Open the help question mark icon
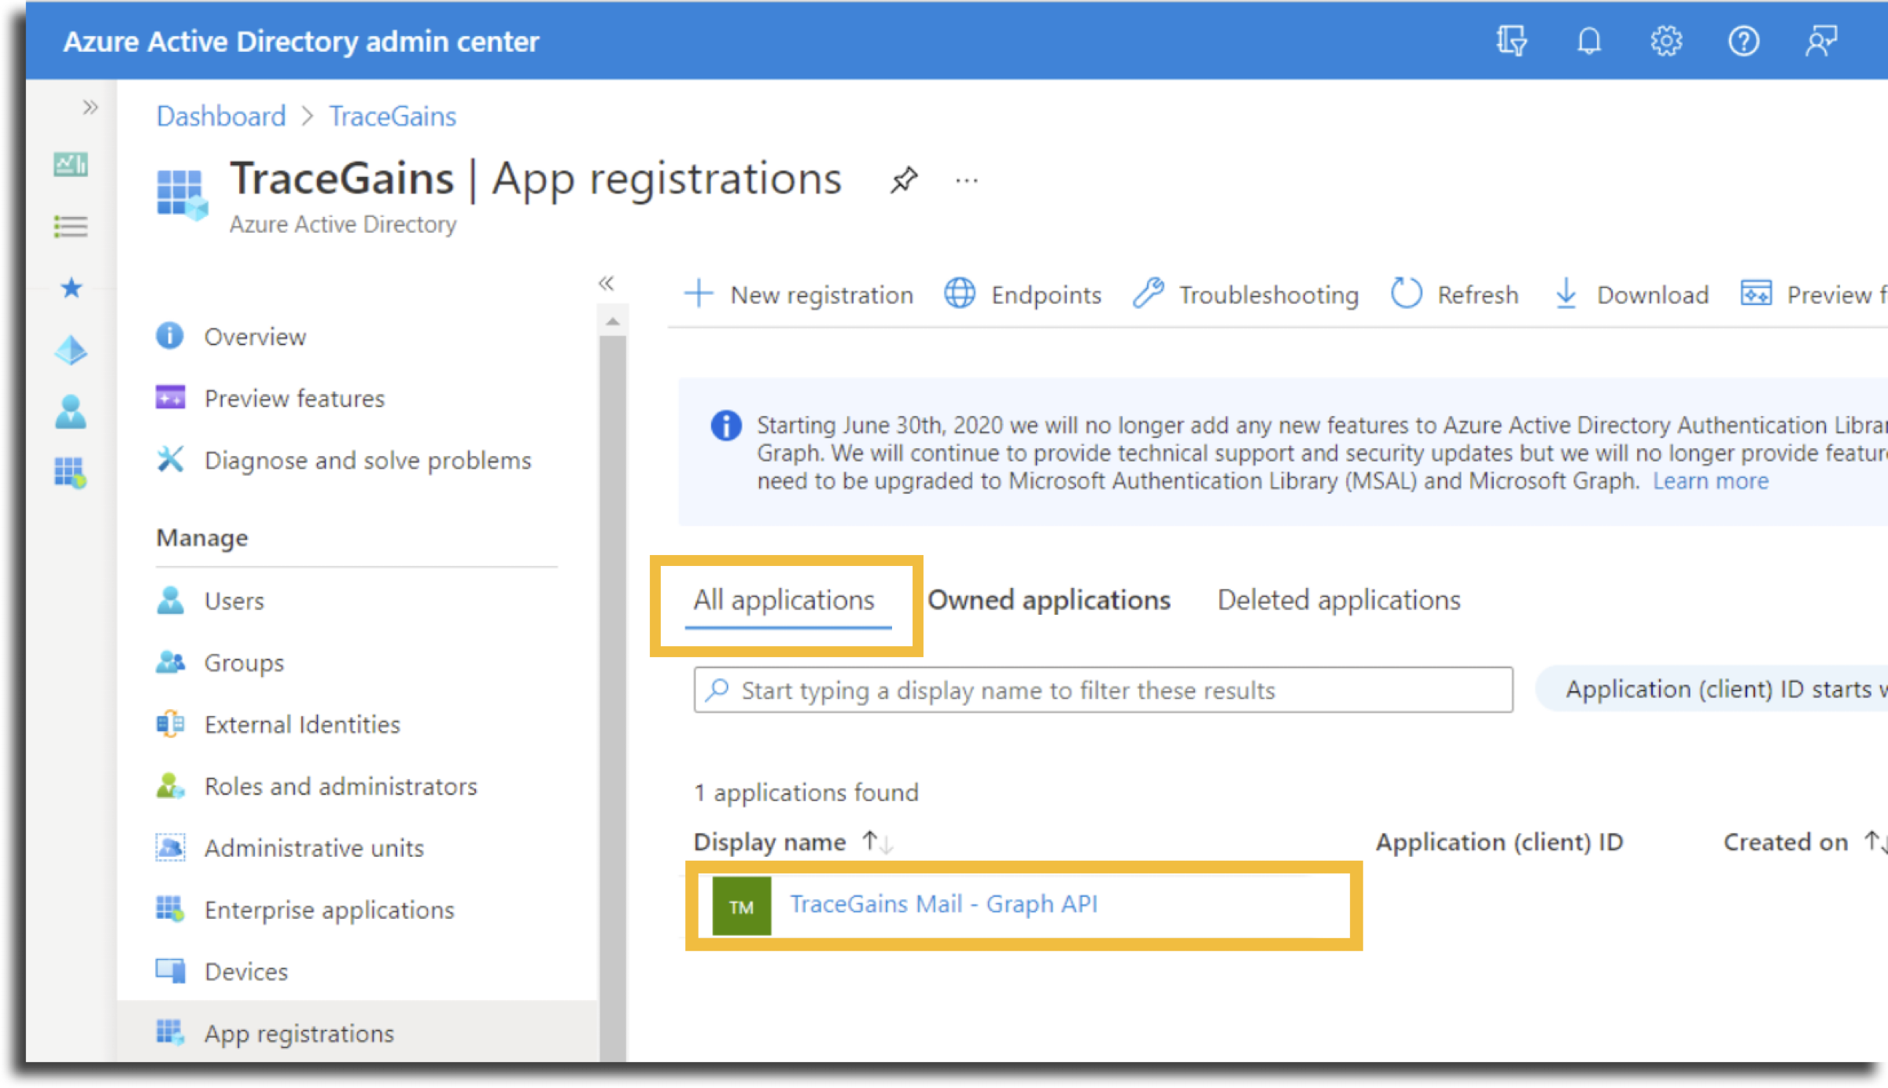The image size is (1888, 1088). (1743, 41)
